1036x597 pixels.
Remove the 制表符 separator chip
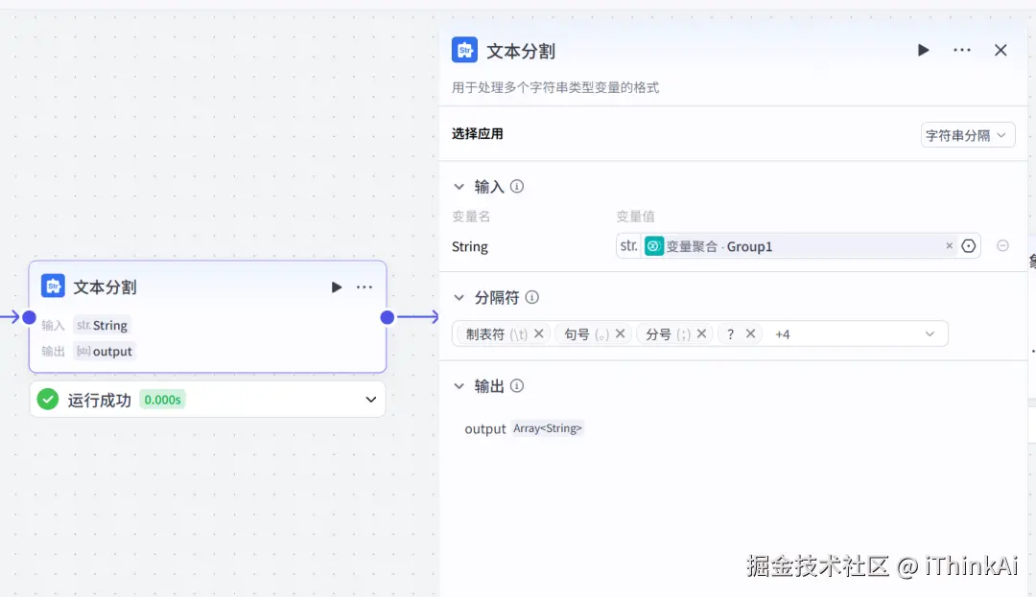click(x=538, y=333)
